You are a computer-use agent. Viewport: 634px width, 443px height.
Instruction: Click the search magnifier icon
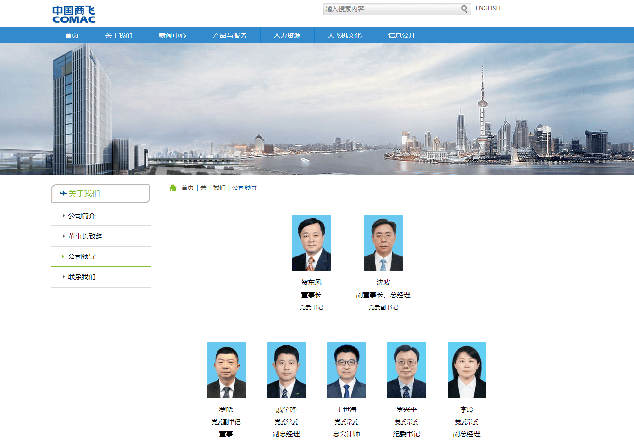tap(464, 9)
